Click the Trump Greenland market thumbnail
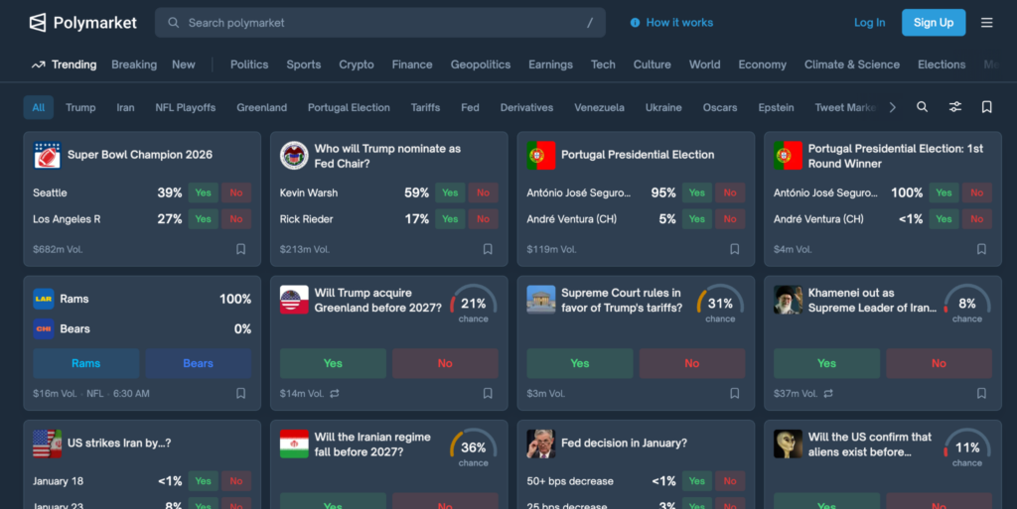1017x509 pixels. (x=294, y=301)
